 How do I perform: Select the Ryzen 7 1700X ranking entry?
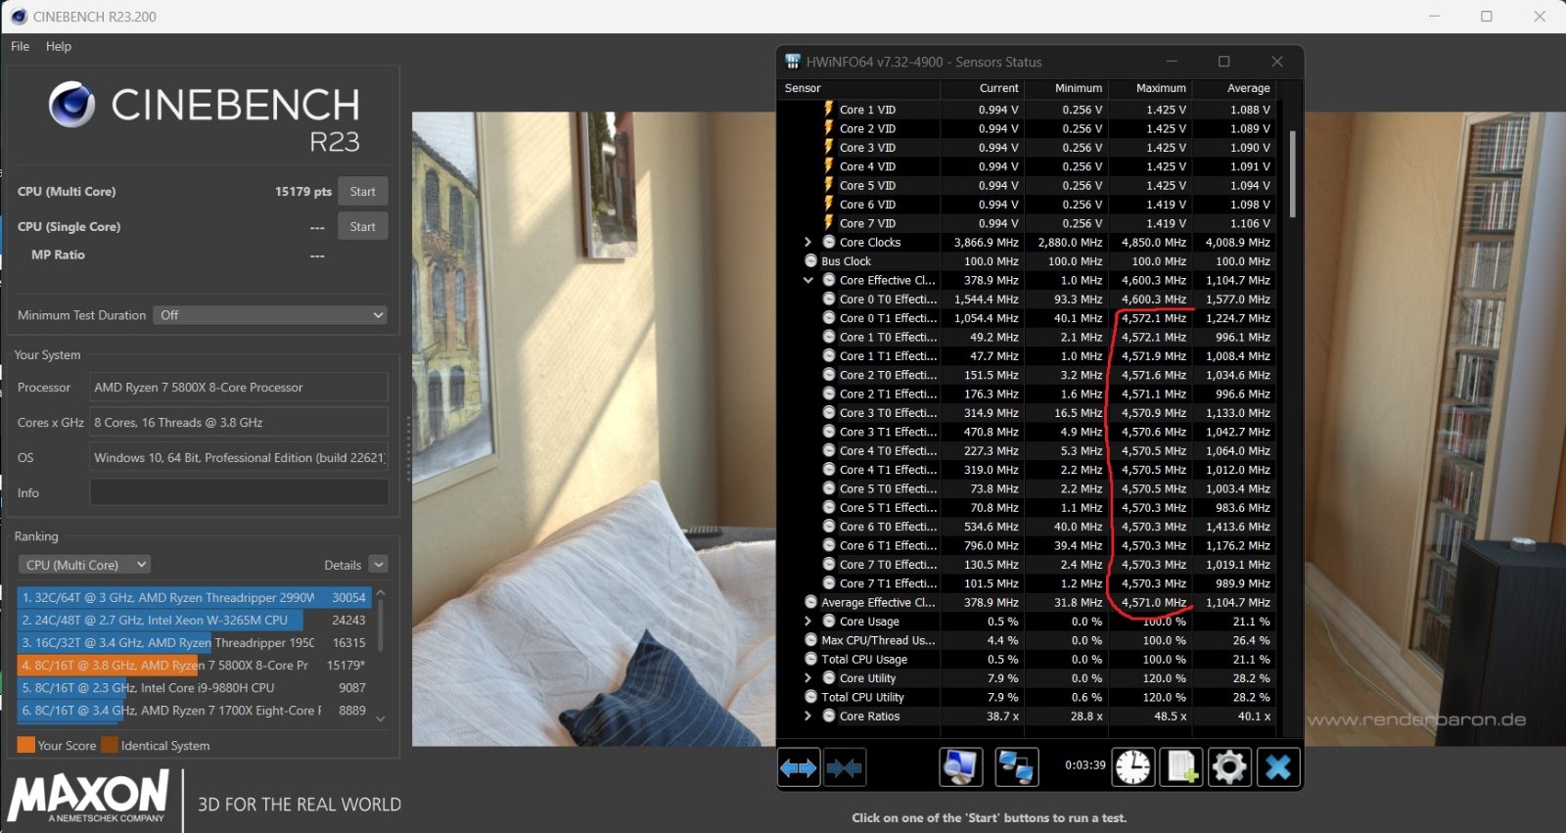click(x=194, y=710)
